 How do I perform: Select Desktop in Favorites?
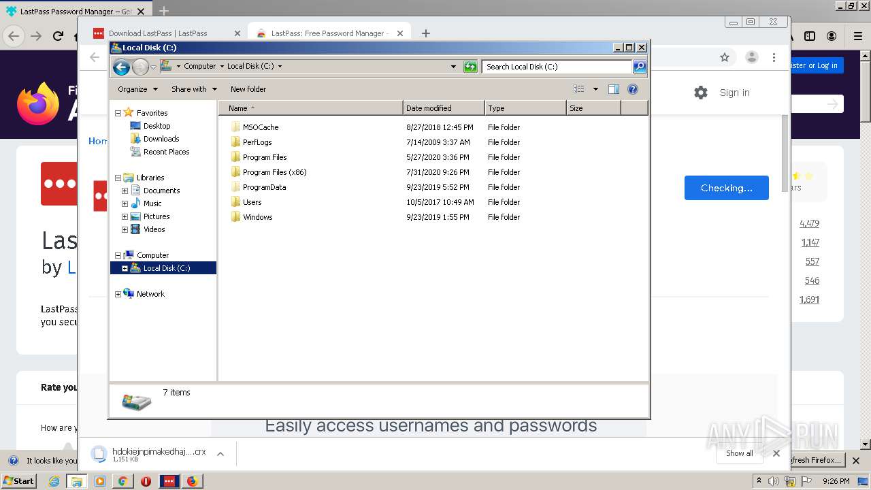[157, 126]
